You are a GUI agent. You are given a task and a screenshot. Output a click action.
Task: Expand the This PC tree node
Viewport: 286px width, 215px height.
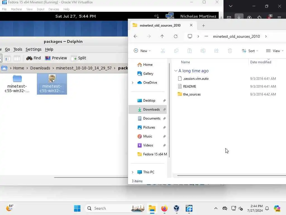click(x=133, y=172)
